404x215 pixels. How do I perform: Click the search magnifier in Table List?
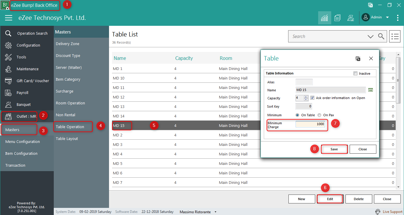pyautogui.click(x=381, y=36)
